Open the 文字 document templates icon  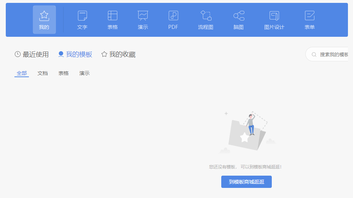[82, 16]
